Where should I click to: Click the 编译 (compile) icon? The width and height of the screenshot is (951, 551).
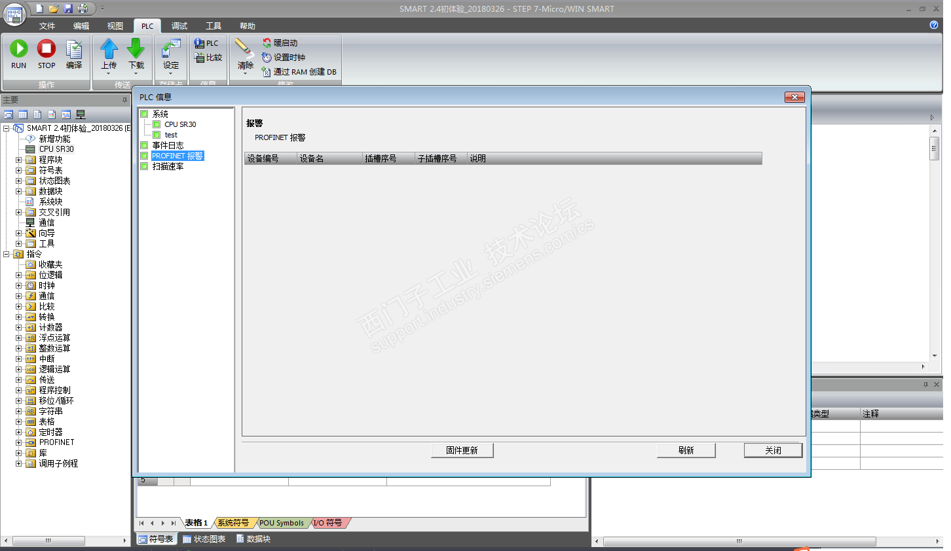pyautogui.click(x=74, y=49)
